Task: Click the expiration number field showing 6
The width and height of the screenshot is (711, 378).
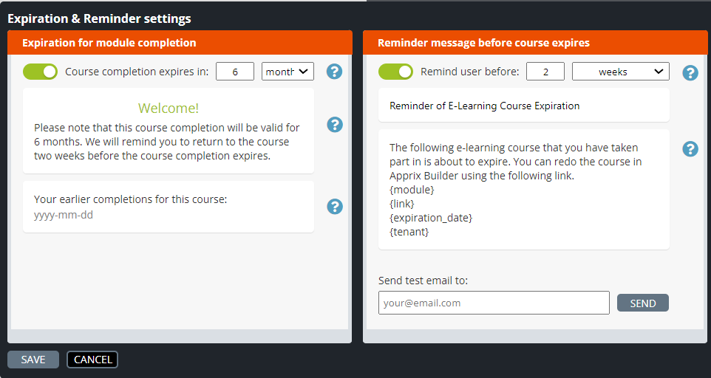Action: click(235, 72)
